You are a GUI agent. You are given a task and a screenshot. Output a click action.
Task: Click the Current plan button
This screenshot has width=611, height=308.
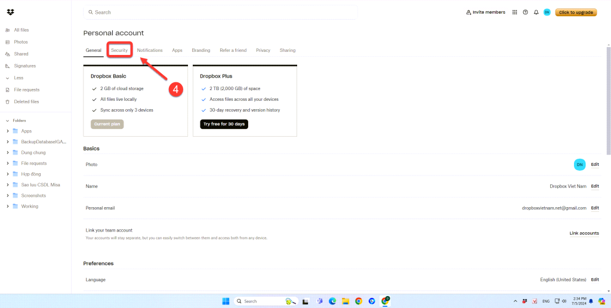pyautogui.click(x=107, y=124)
